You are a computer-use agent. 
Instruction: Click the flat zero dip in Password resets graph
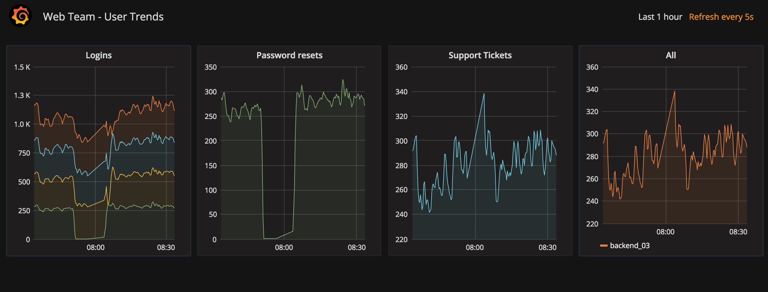(270, 238)
